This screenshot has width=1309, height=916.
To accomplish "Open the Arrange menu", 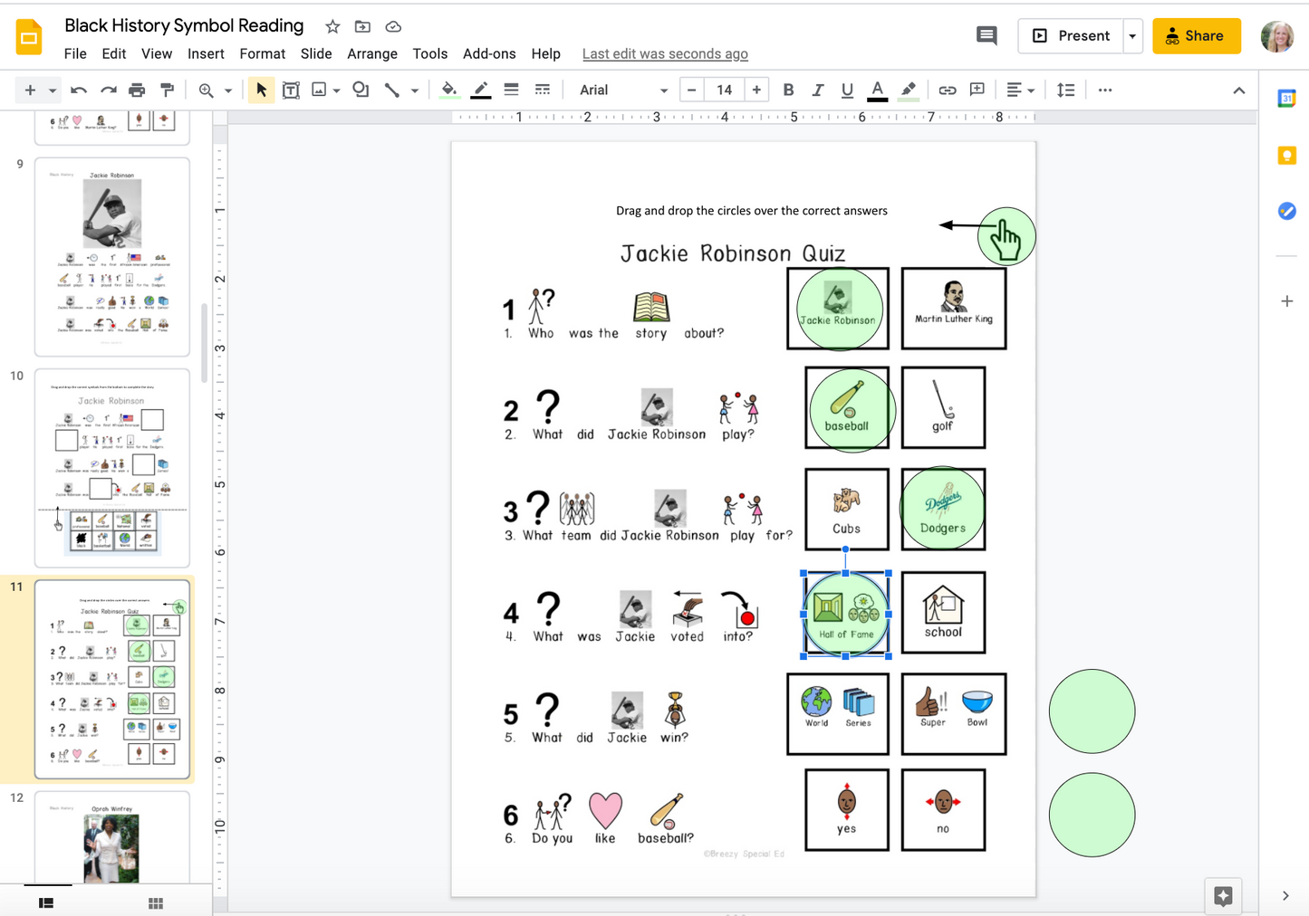I will pyautogui.click(x=371, y=53).
